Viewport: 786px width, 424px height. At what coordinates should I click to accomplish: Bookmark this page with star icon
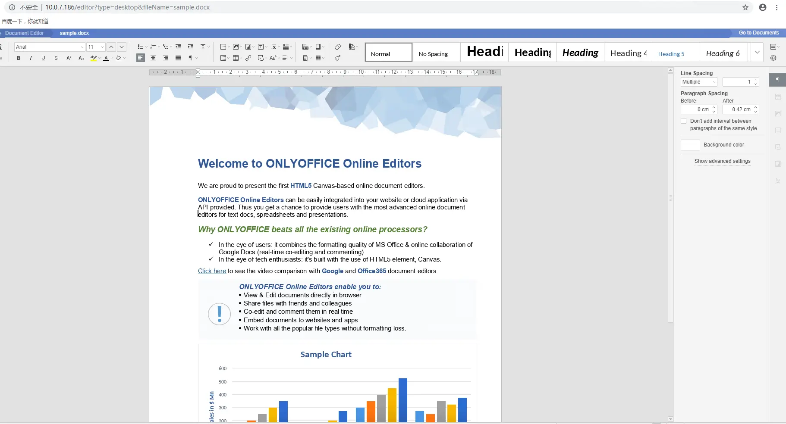pos(745,7)
